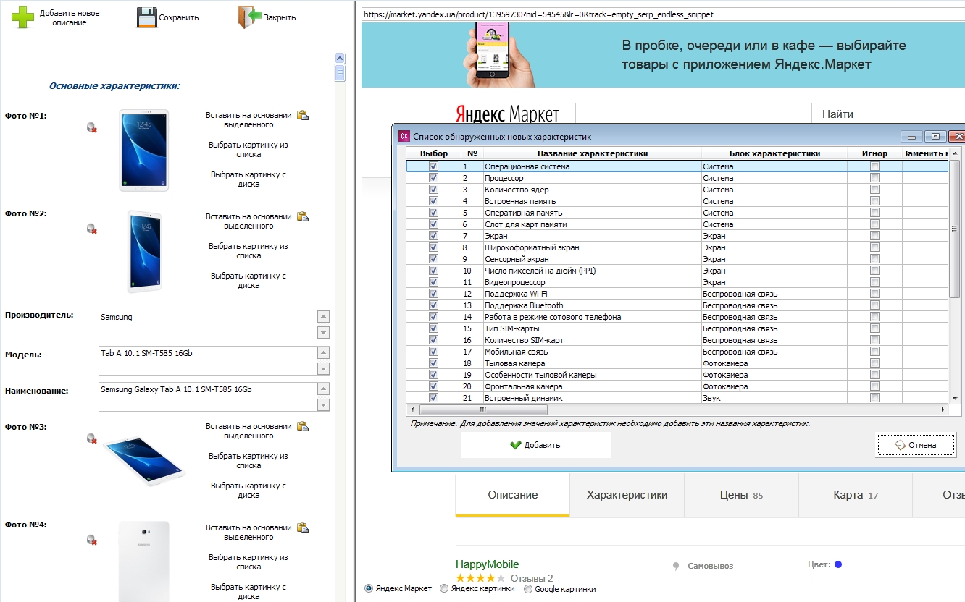Open the Описание tab
965x602 pixels.
tap(513, 495)
